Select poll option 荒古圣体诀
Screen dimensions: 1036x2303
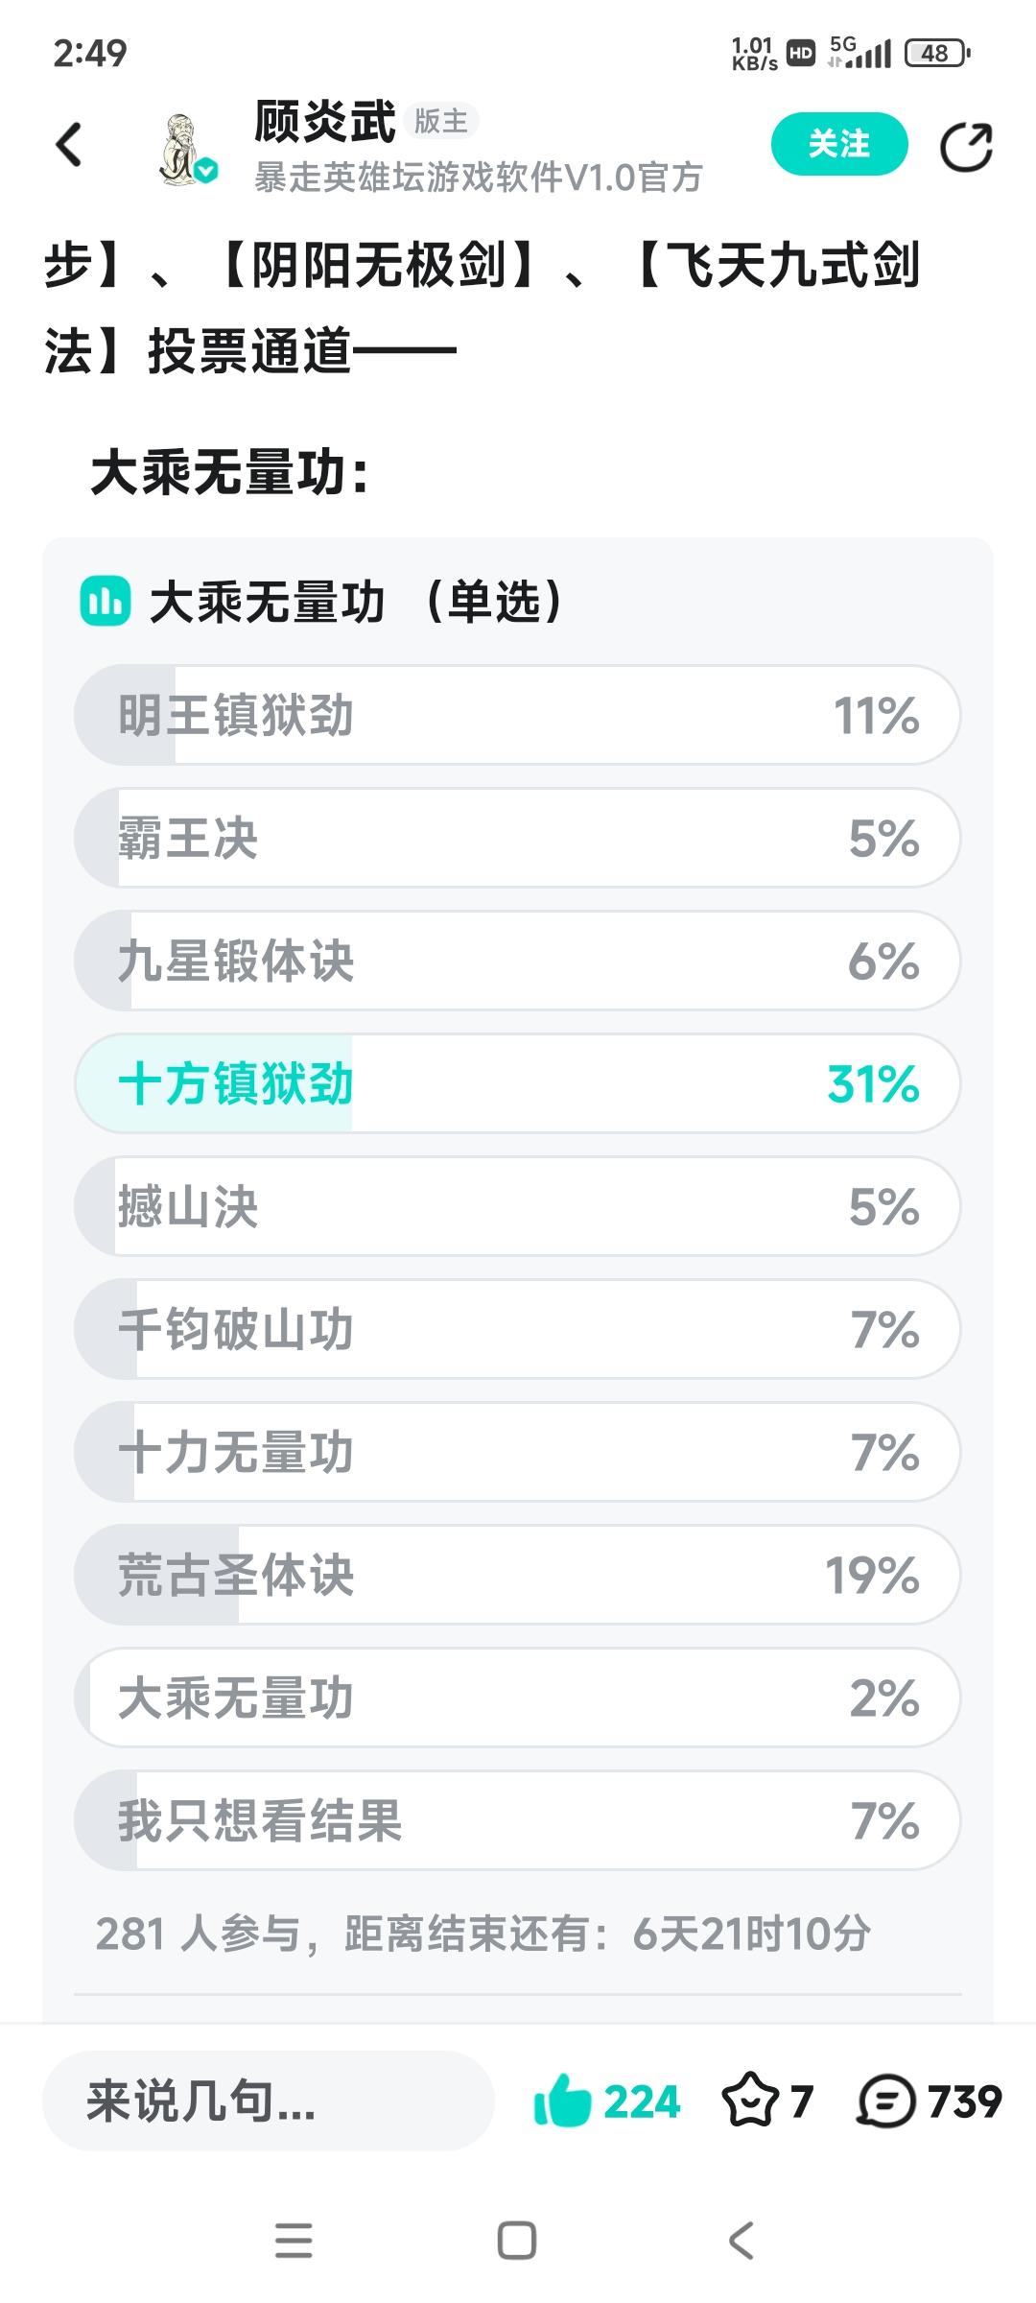[x=518, y=1576]
